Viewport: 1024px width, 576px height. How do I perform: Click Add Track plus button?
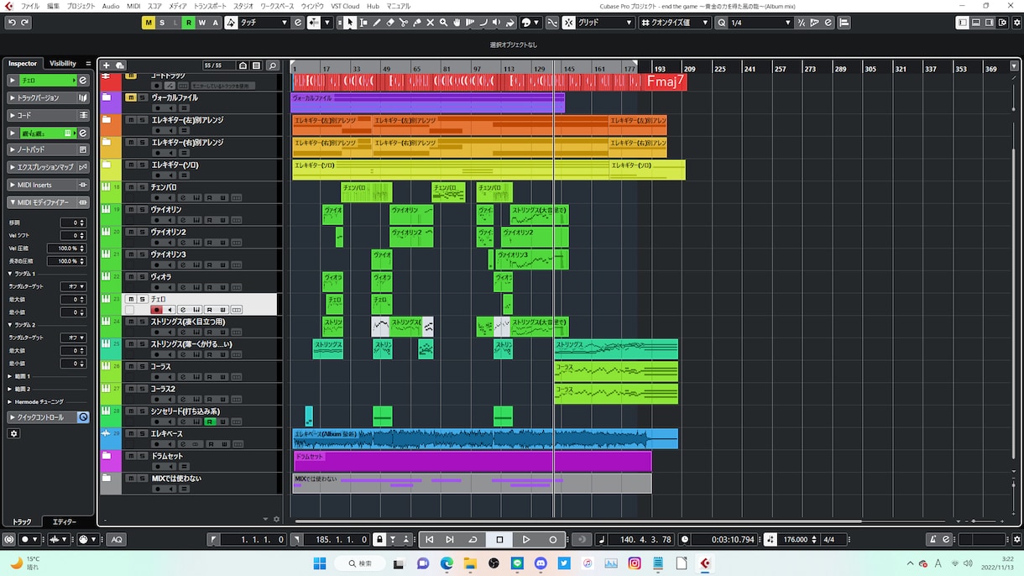click(107, 65)
